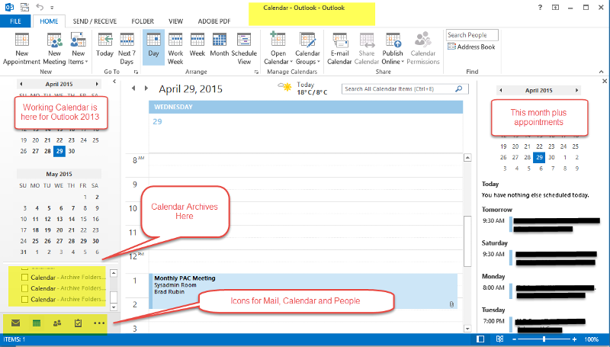Open the New Items dropdown

(x=79, y=49)
